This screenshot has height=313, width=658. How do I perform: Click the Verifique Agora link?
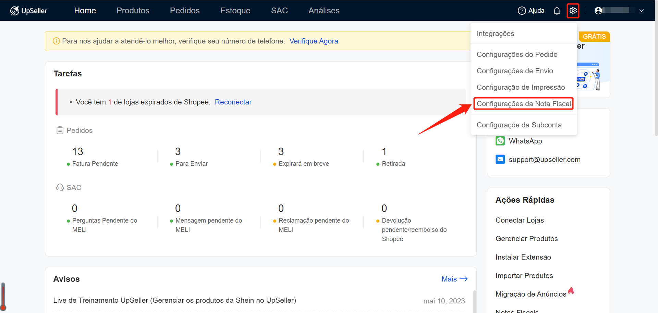coord(314,41)
